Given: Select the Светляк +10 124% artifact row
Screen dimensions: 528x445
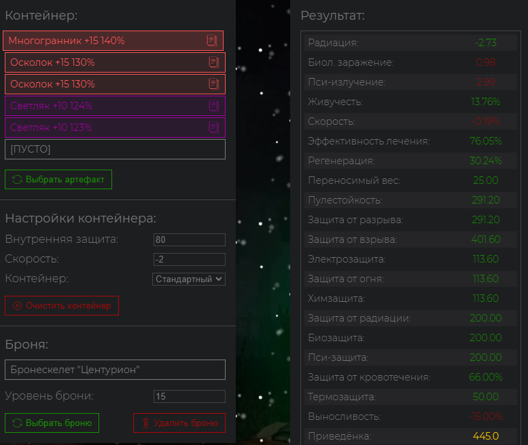Looking at the screenshot, I should tap(115, 106).
